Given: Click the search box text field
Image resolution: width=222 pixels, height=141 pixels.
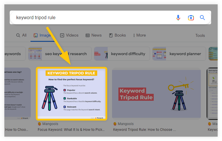Looking at the screenshot, I should [93, 18].
